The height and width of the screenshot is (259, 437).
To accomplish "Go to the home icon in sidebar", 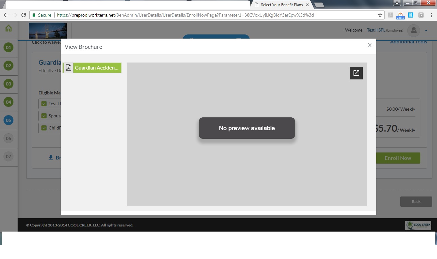I will click(9, 28).
